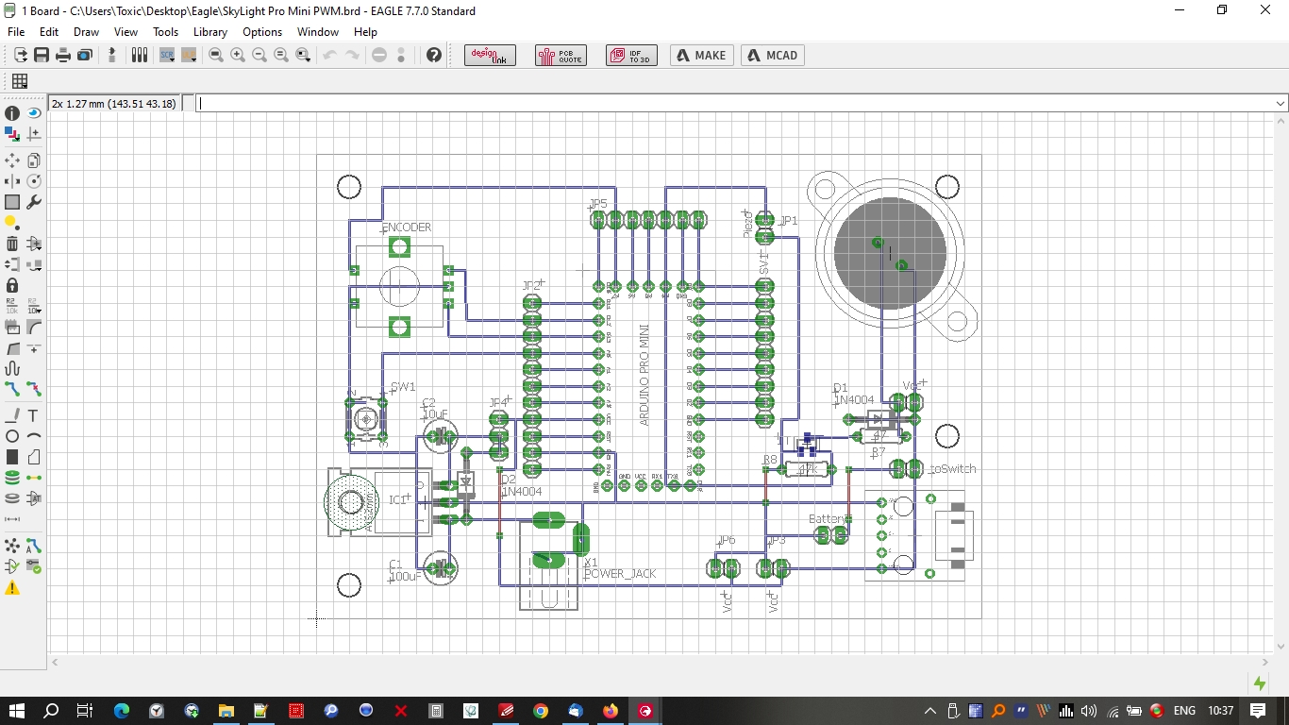Select the Miter tool
This screenshot has width=1289, height=725.
(x=34, y=327)
